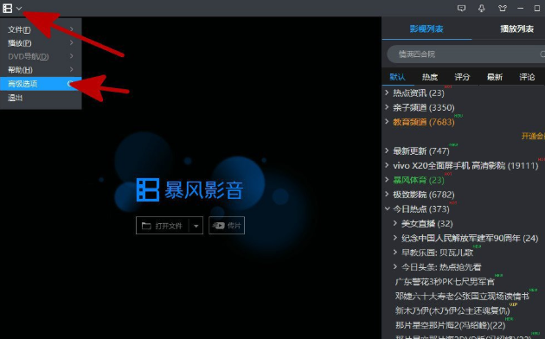
Task: Play 那片星空那片海2(冯绍峰)(22)
Action: point(450,325)
